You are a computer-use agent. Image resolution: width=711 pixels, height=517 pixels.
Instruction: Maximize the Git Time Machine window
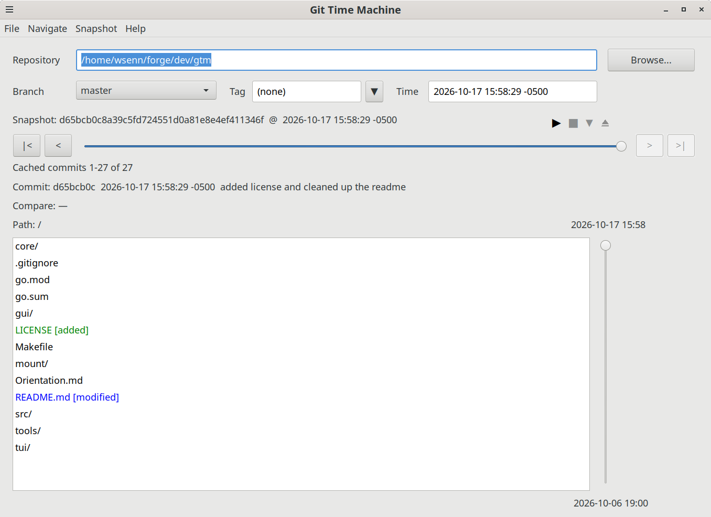684,10
